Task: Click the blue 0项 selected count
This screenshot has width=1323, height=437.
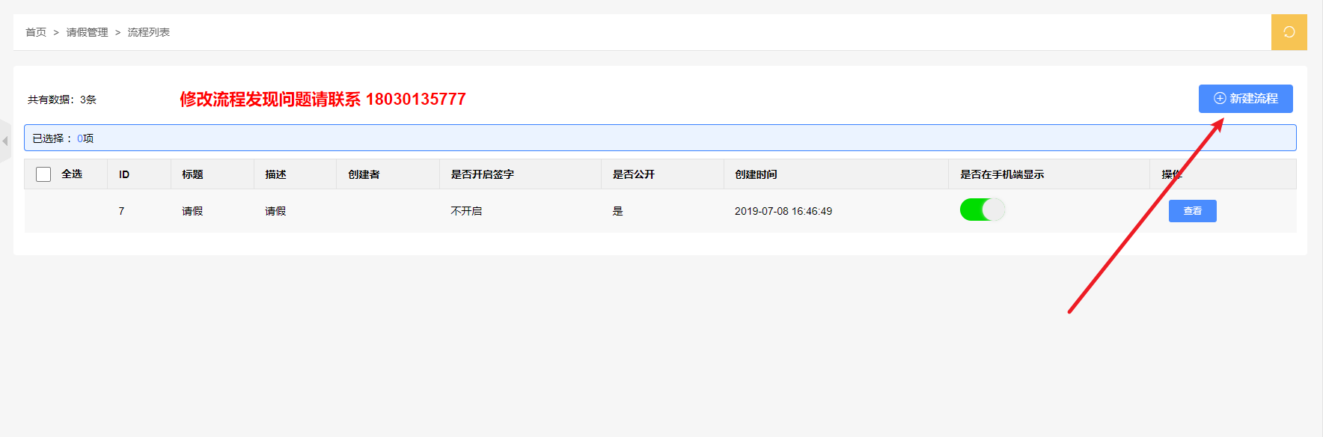Action: coord(85,138)
